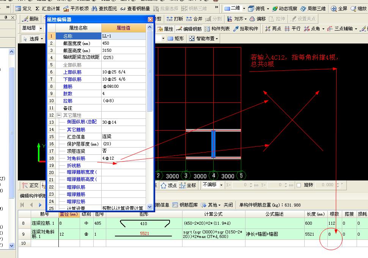Select the 对角斜筋 property row
The image size is (368, 258).
coord(97,158)
